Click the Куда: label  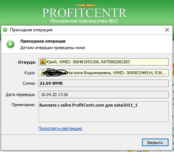tap(30, 73)
